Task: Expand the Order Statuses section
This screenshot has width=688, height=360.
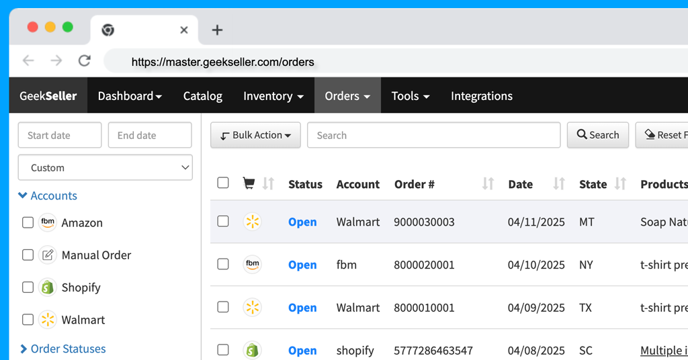Action: coord(62,349)
